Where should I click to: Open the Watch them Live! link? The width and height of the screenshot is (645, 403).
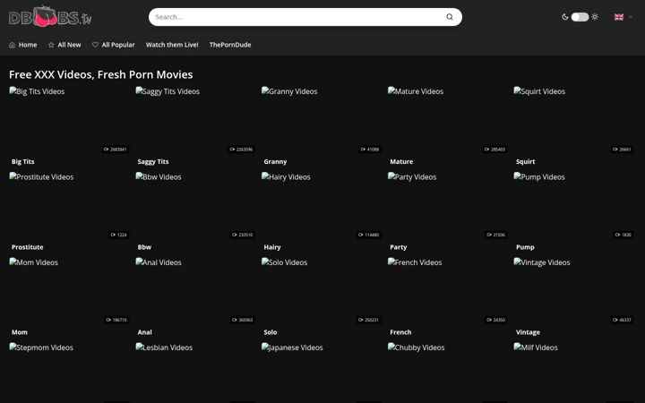(x=172, y=45)
